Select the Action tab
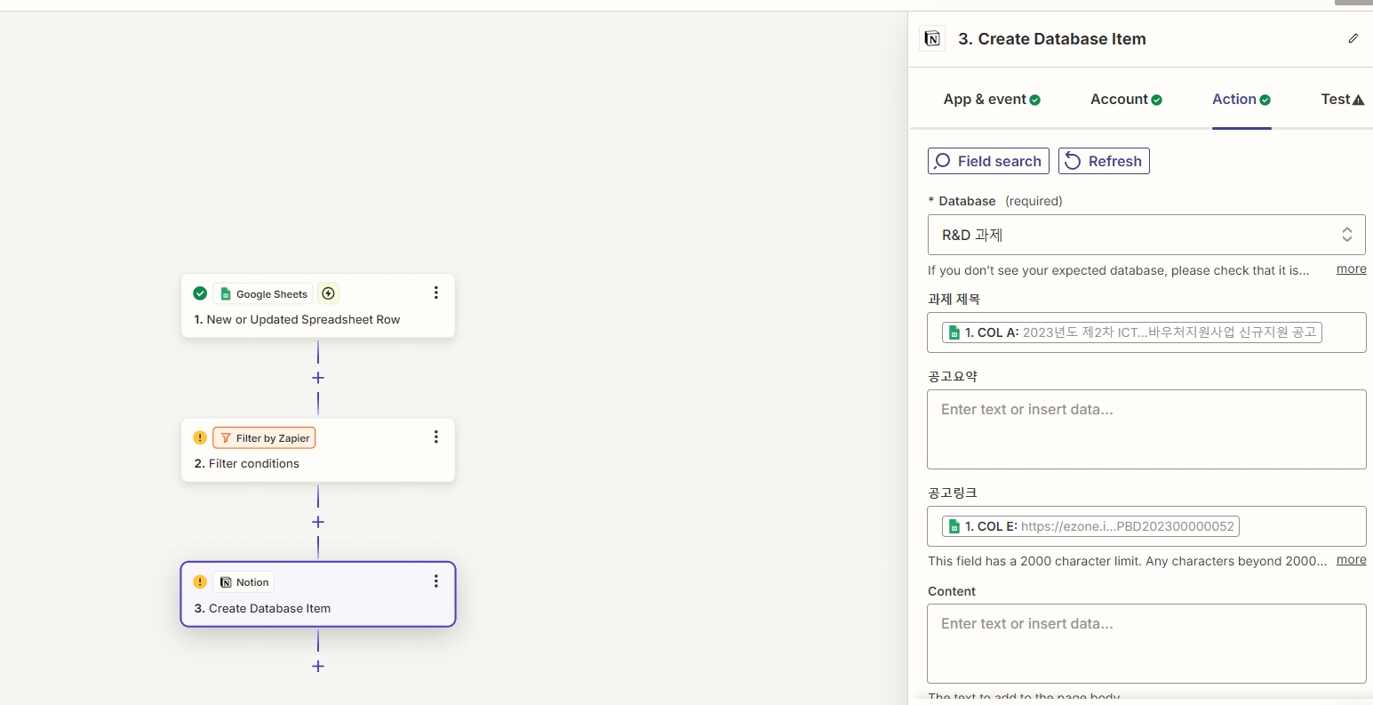Viewport: 1373px width, 705px height. pyautogui.click(x=1241, y=100)
